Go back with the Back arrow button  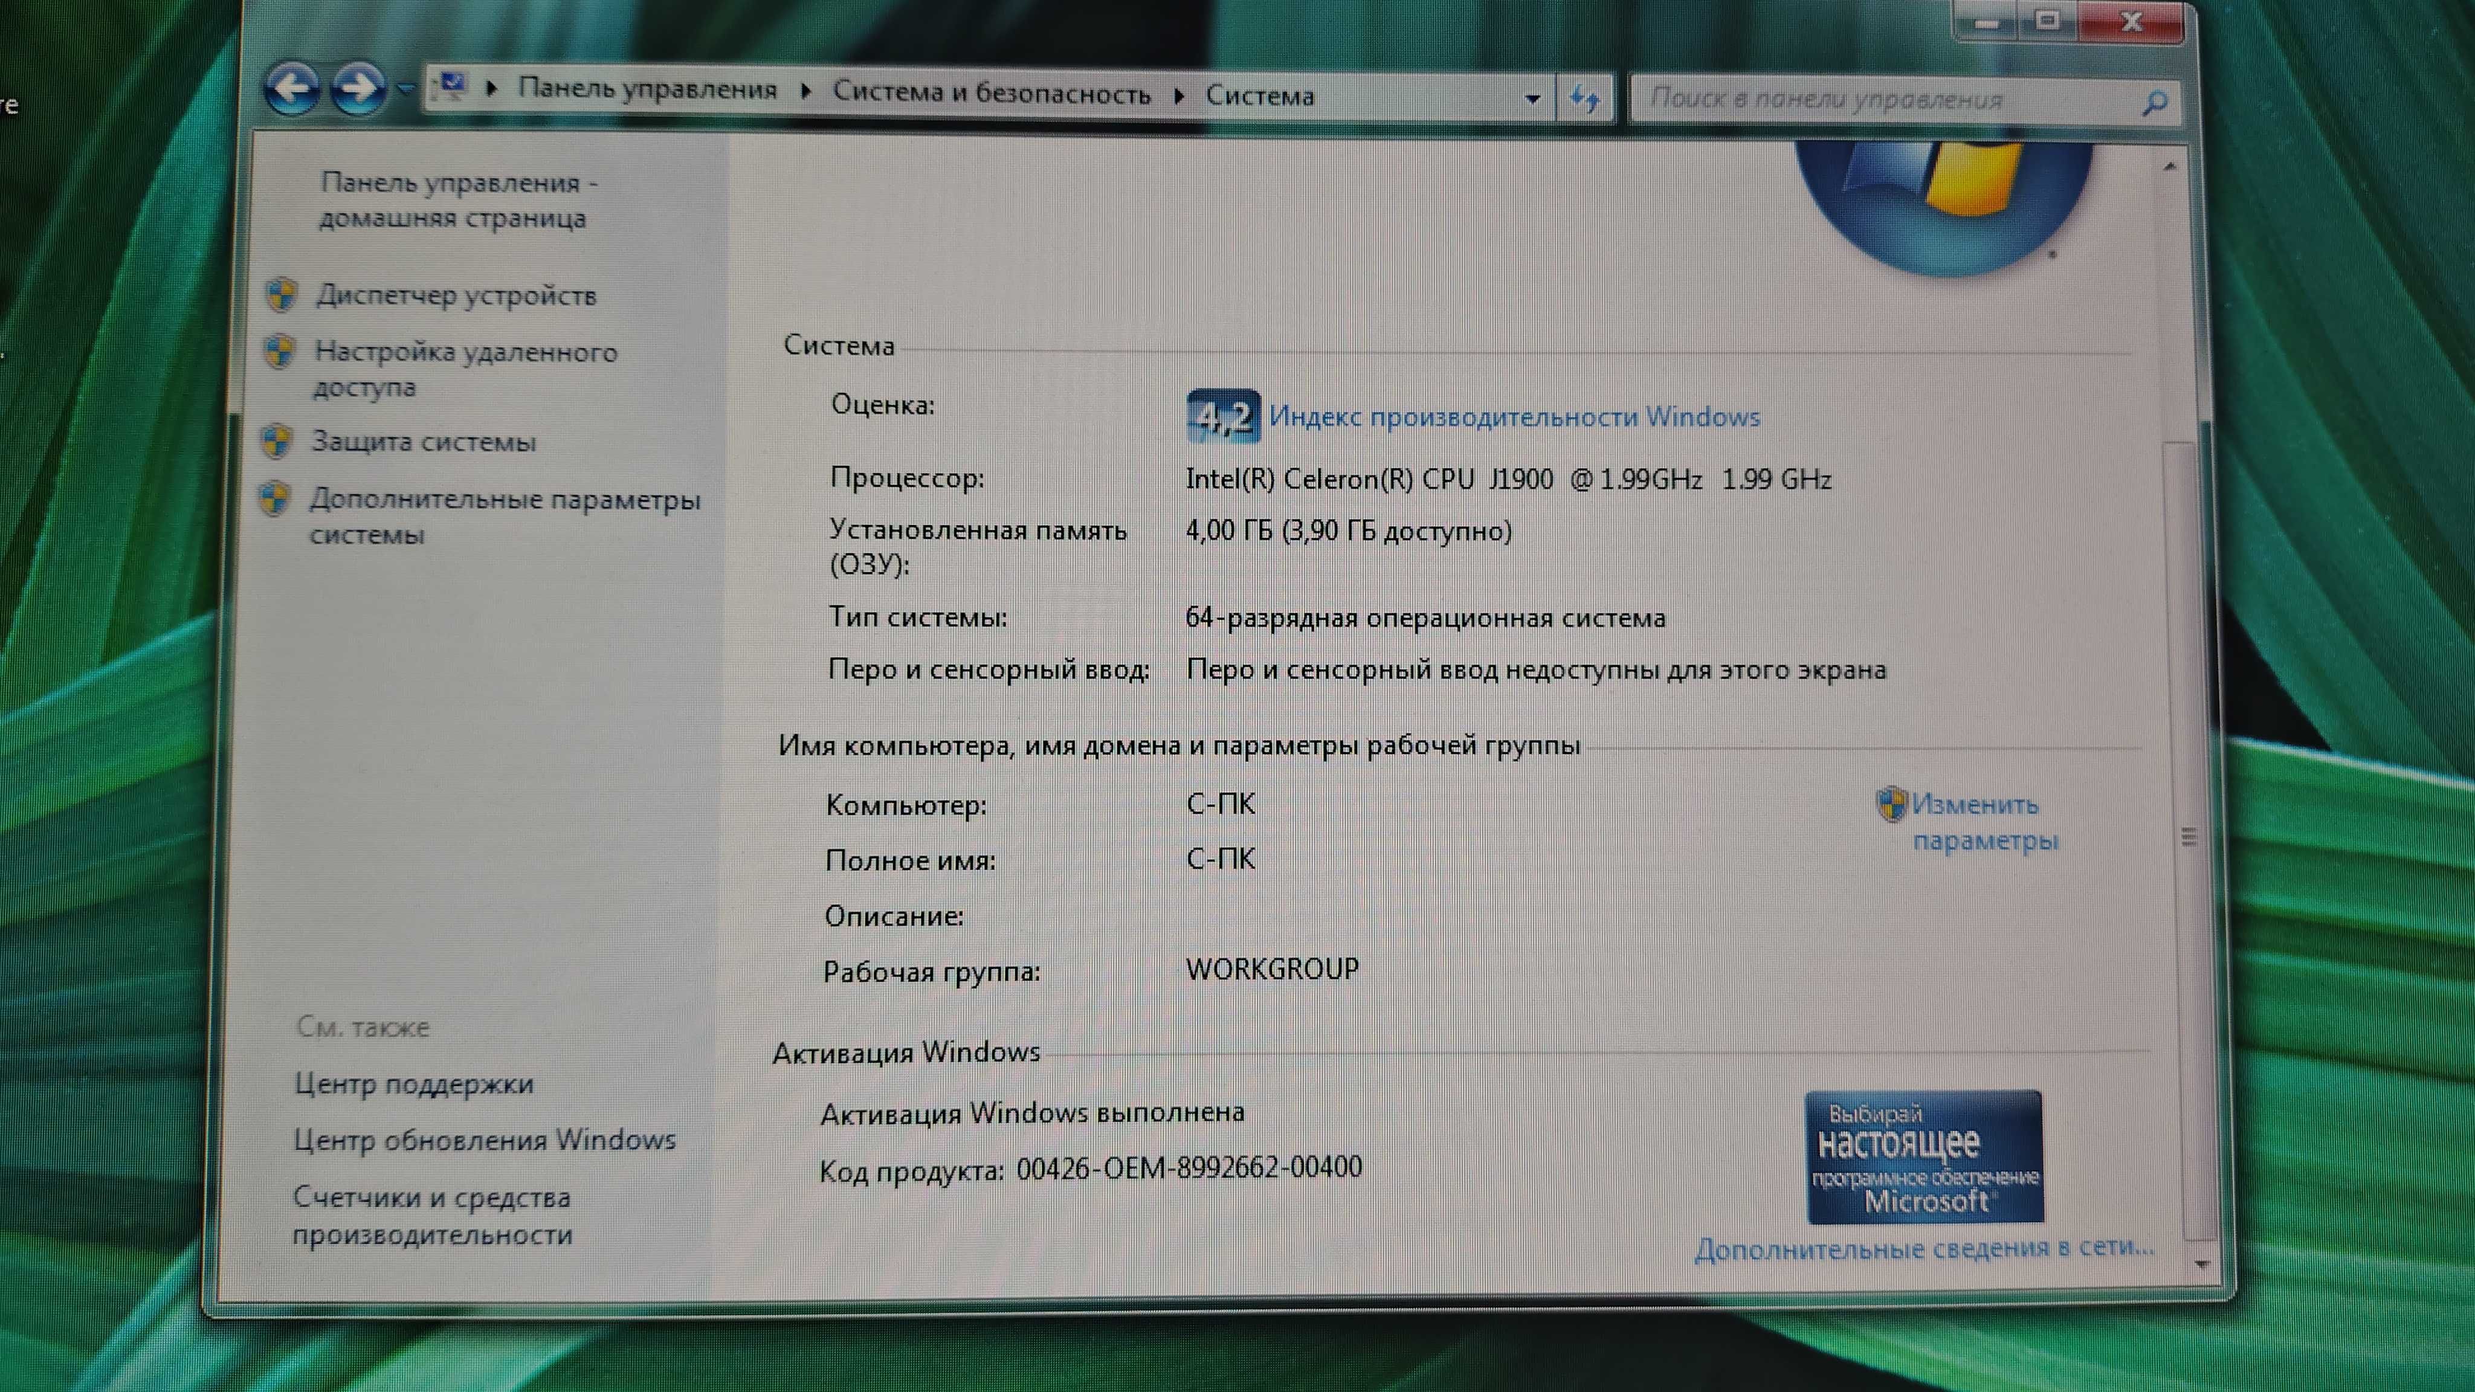pyautogui.click(x=292, y=88)
